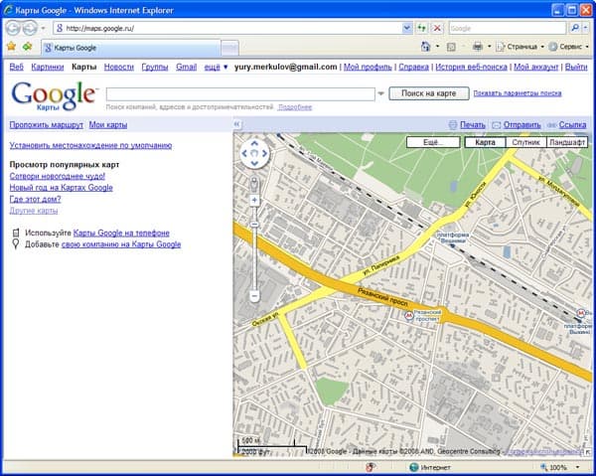Open the Картинки service link
The height and width of the screenshot is (476, 596).
point(48,67)
